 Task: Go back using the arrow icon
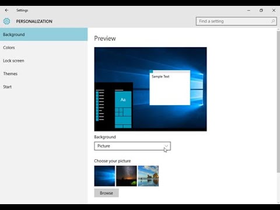tap(6, 10)
